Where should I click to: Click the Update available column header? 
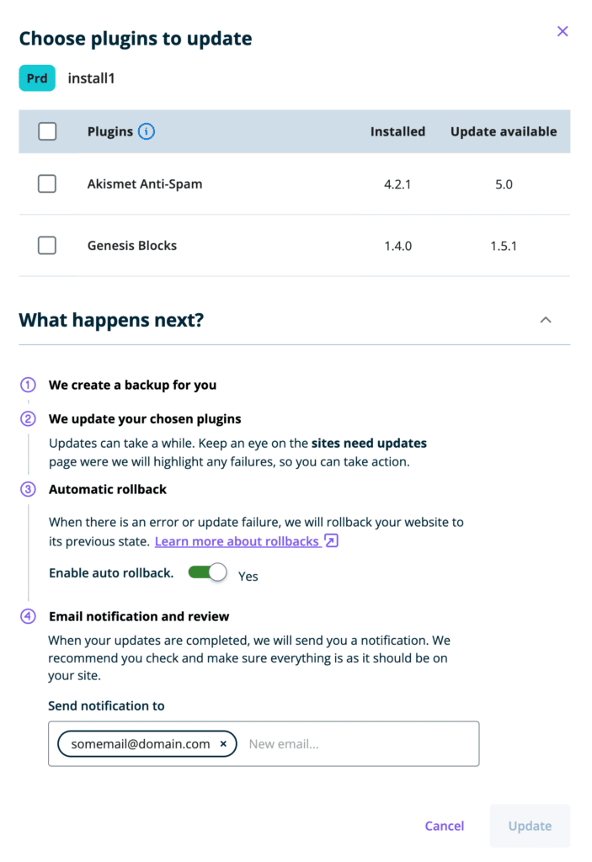[504, 131]
